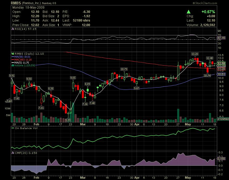Click the tallest green volume bar near Feb 23
229x180 pixels.
point(73,112)
